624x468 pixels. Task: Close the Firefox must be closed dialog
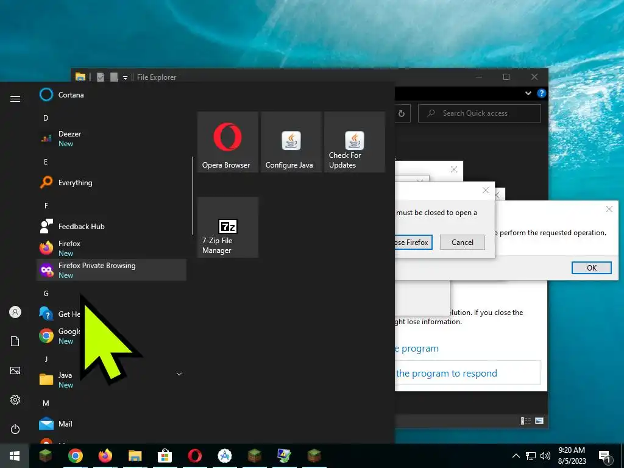[486, 190]
